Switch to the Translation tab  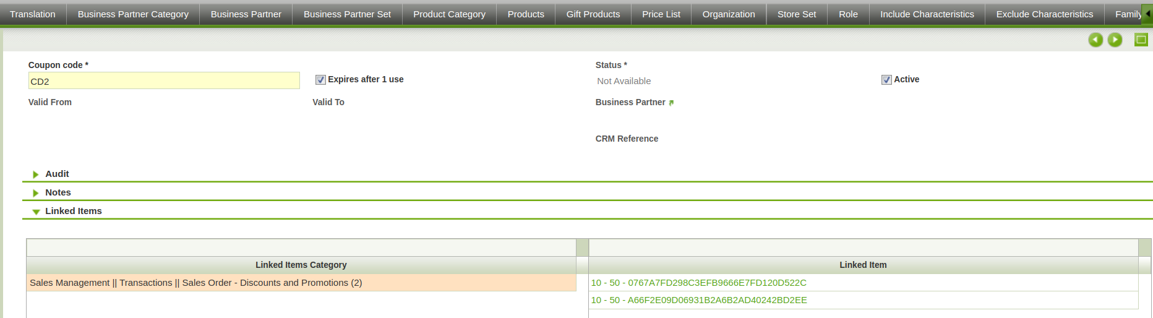click(33, 14)
